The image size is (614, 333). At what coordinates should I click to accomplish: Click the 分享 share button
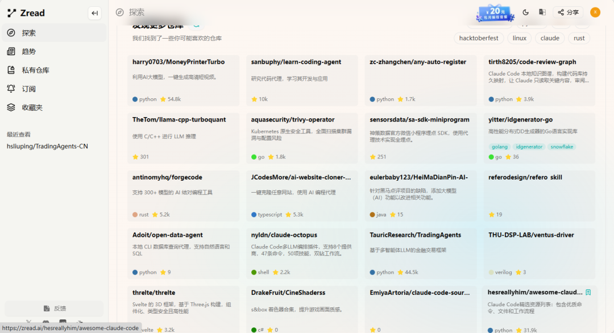coord(568,13)
